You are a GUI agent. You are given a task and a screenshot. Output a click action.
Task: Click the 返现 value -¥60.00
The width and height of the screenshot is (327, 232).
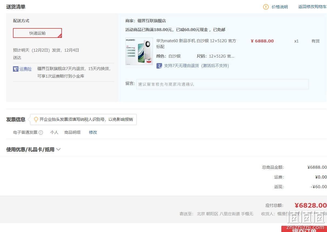[x=319, y=187]
